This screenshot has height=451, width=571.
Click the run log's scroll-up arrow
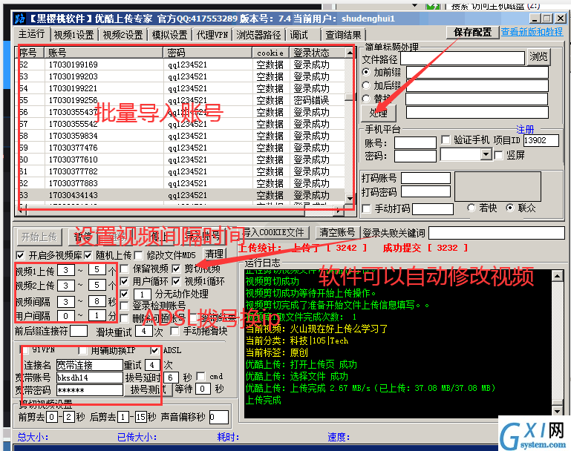558,276
